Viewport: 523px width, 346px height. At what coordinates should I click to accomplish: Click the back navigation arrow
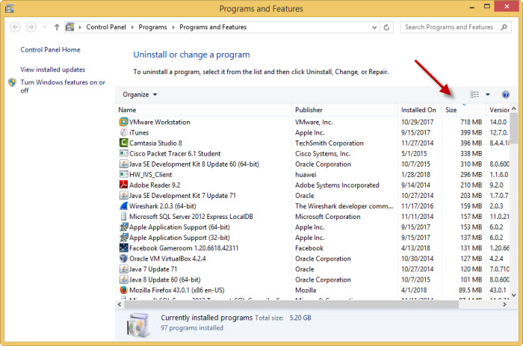15,27
